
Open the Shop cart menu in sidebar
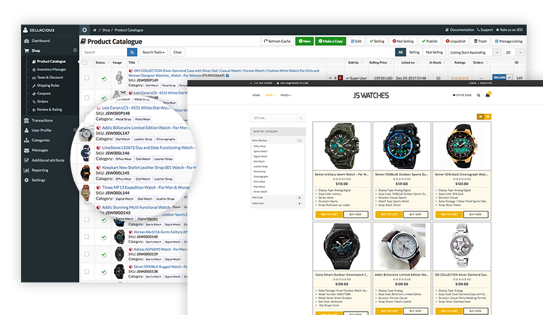tap(36, 51)
